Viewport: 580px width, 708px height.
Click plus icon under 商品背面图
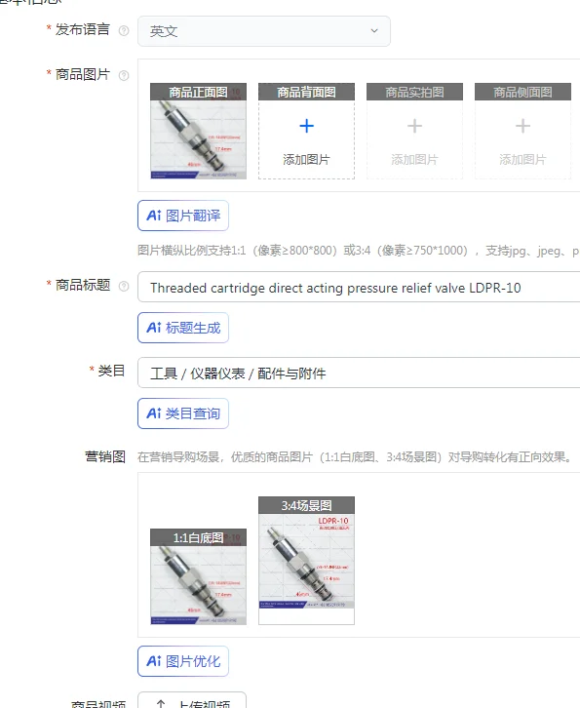click(306, 126)
